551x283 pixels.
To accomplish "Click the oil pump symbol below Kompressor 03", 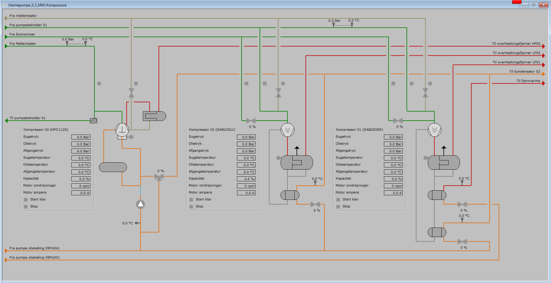I will tap(140, 204).
